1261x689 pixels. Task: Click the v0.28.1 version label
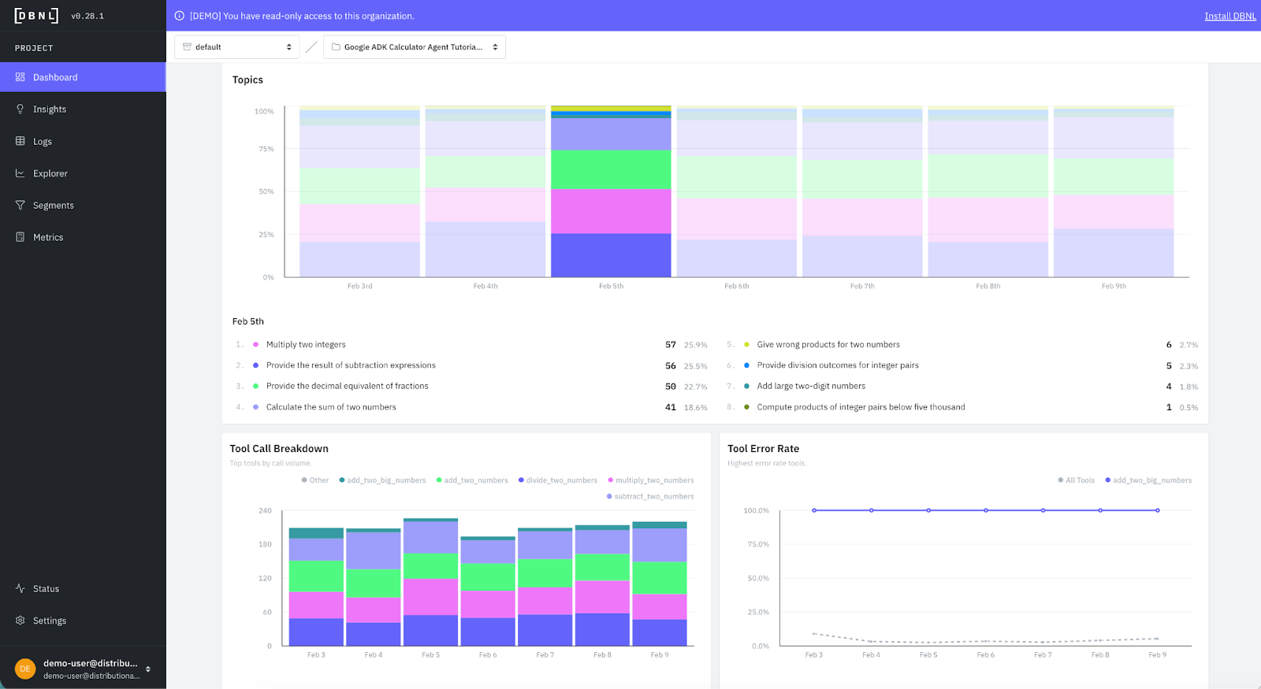[87, 16]
